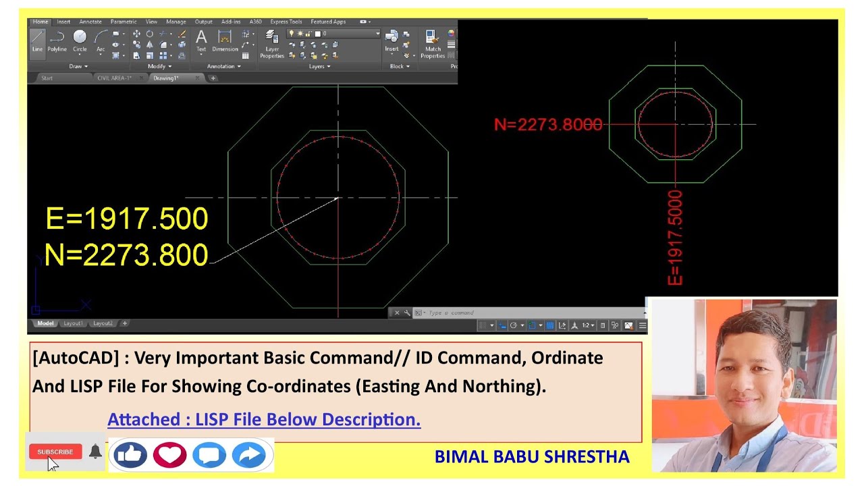Click the yellow N=2273.800 text in drawing
The height and width of the screenshot is (486, 864).
[x=126, y=254]
